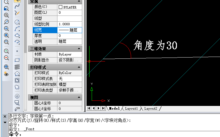Click the Zoom Dynamic magnifier with arrow icon

point(6,22)
